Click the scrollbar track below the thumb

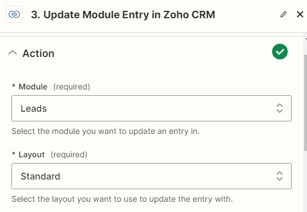pyautogui.click(x=305, y=181)
